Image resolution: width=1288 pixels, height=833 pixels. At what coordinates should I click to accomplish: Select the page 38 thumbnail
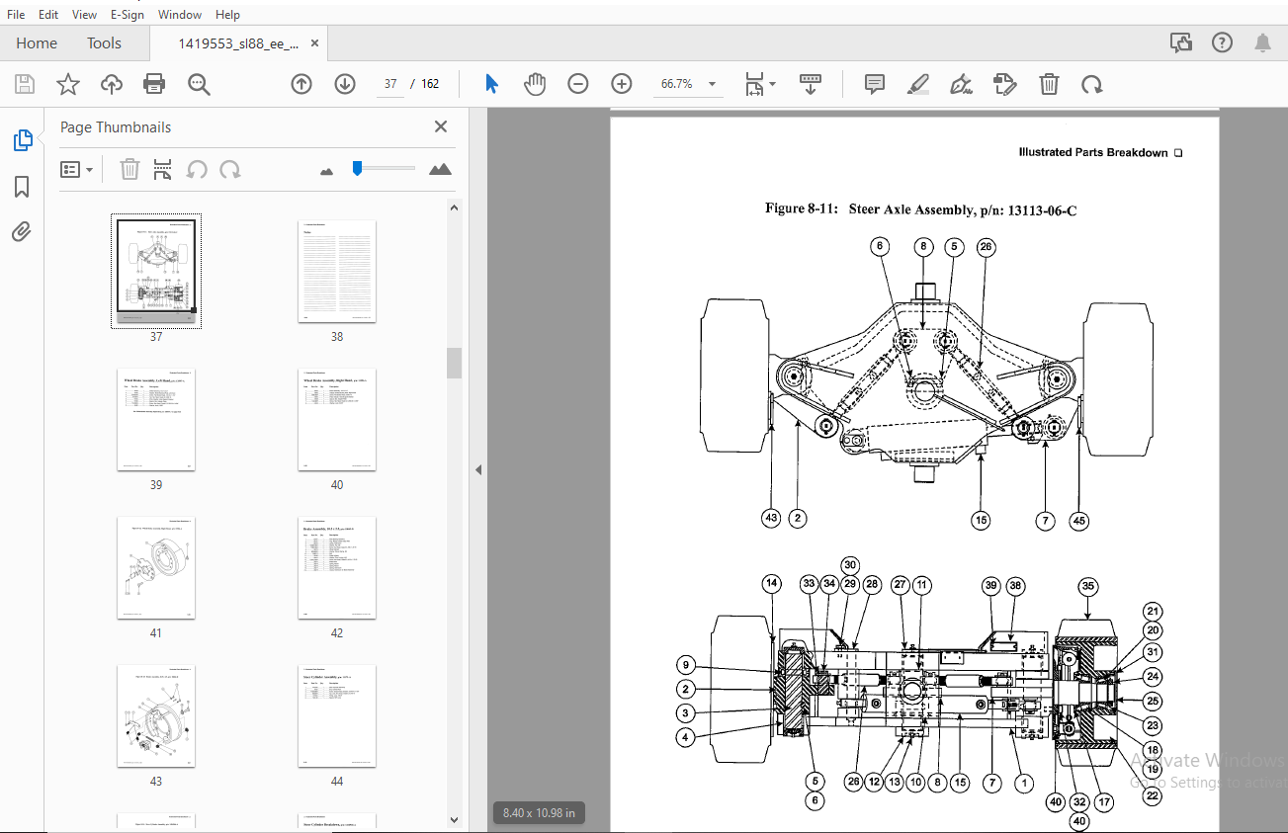[337, 272]
